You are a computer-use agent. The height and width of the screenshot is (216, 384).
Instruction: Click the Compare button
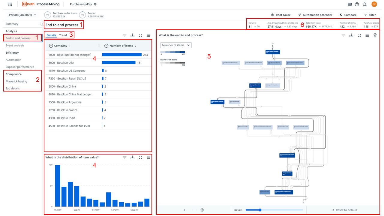click(348, 15)
